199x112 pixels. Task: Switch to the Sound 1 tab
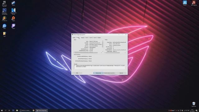pos(87,38)
